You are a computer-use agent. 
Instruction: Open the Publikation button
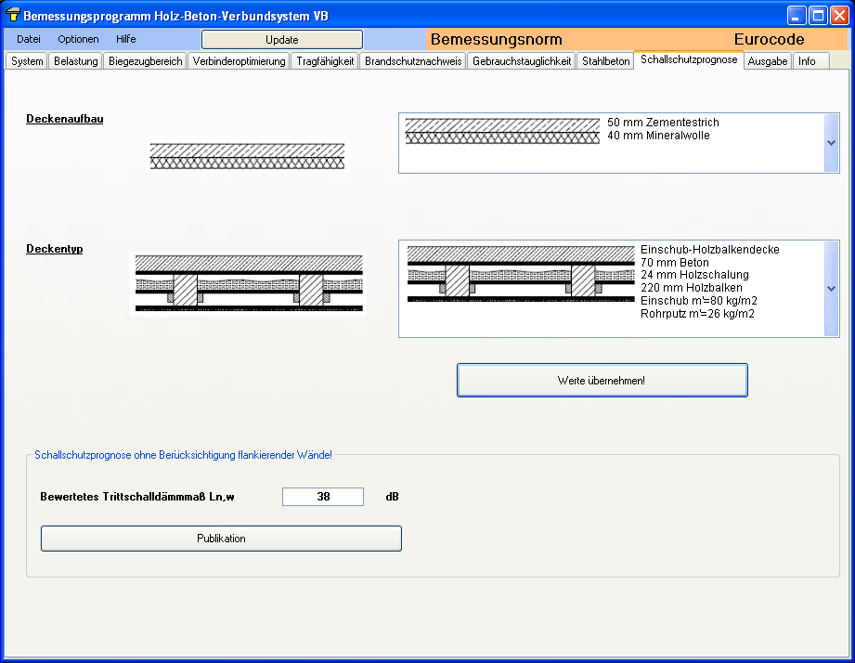click(x=221, y=539)
